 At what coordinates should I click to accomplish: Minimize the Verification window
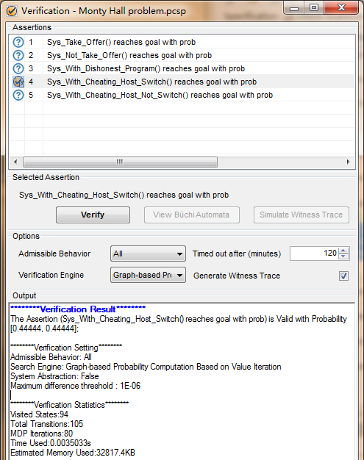[294, 9]
